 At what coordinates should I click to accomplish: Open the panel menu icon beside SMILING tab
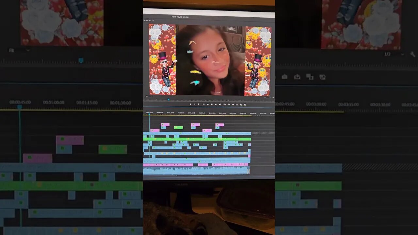point(153,21)
